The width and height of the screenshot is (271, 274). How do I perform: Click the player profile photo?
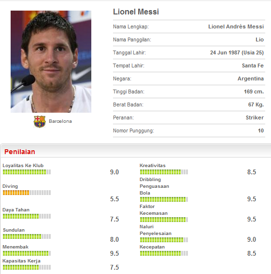[51, 62]
